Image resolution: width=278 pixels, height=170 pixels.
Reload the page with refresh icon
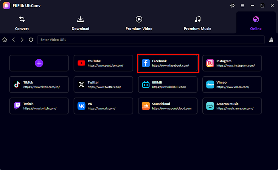pyautogui.click(x=31, y=40)
